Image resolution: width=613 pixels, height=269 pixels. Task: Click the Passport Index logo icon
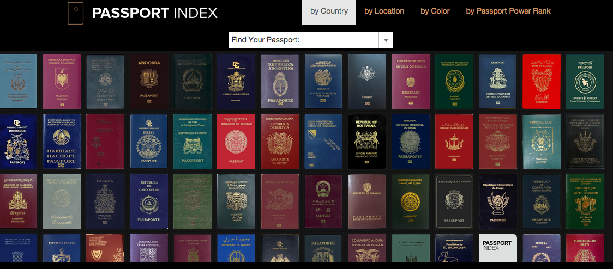pyautogui.click(x=75, y=13)
